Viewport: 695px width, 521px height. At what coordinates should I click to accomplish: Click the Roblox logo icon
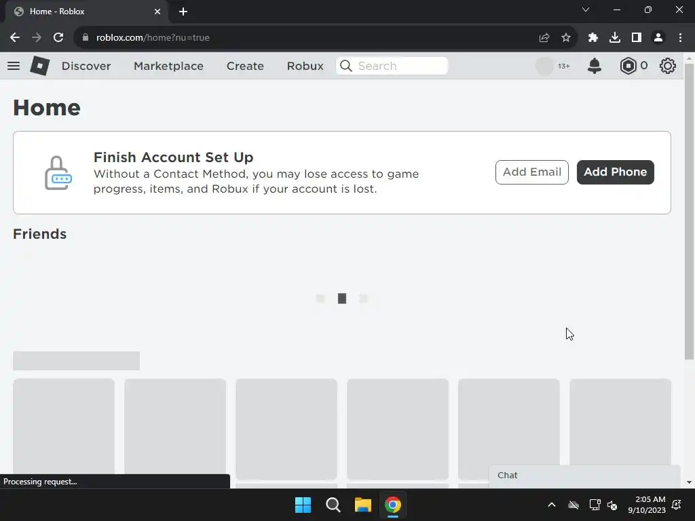[x=39, y=66]
